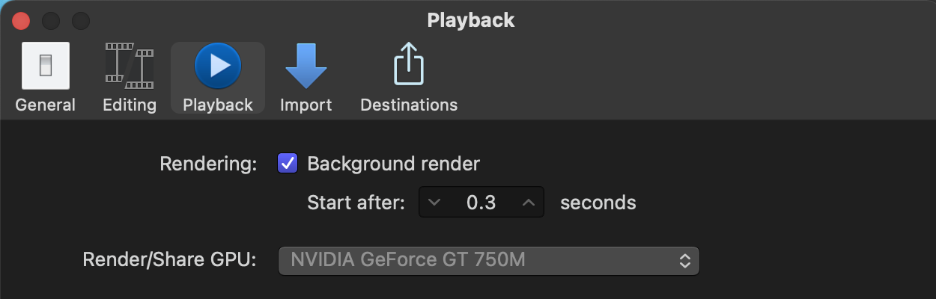Disable the Background render checkbox
936x299 pixels.
pyautogui.click(x=288, y=163)
